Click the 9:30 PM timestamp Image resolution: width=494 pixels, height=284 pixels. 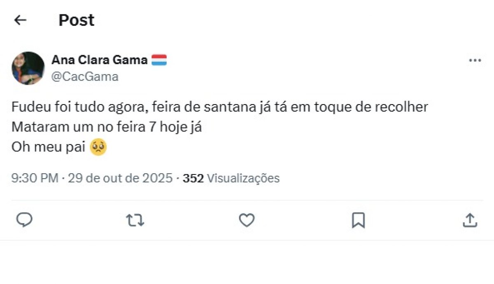(x=35, y=178)
